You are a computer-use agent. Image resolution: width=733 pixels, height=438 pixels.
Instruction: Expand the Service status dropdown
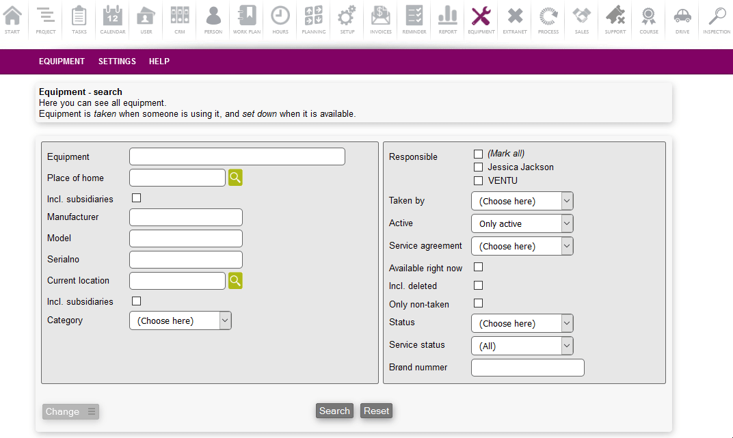coord(522,346)
